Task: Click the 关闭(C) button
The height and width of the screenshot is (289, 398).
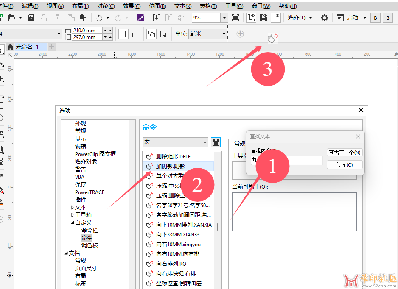Action: (x=345, y=165)
